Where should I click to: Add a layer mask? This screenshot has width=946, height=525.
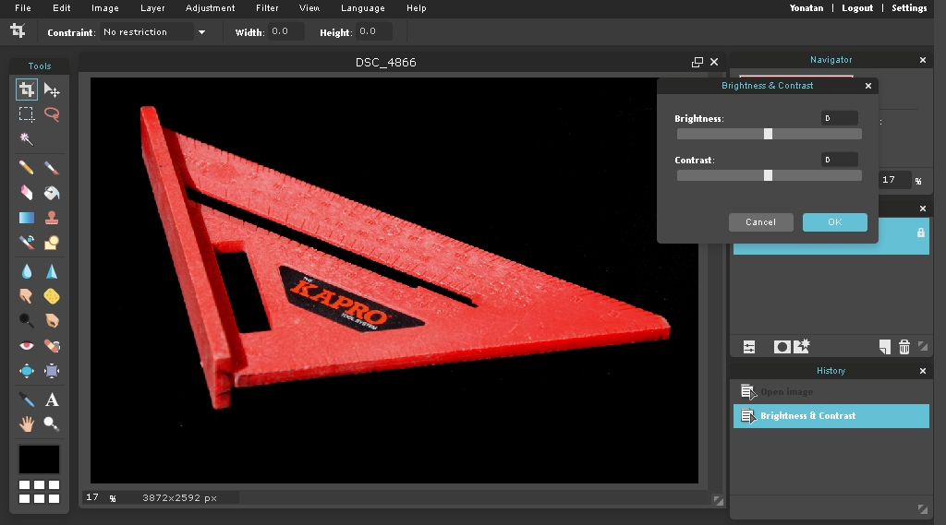pos(782,347)
